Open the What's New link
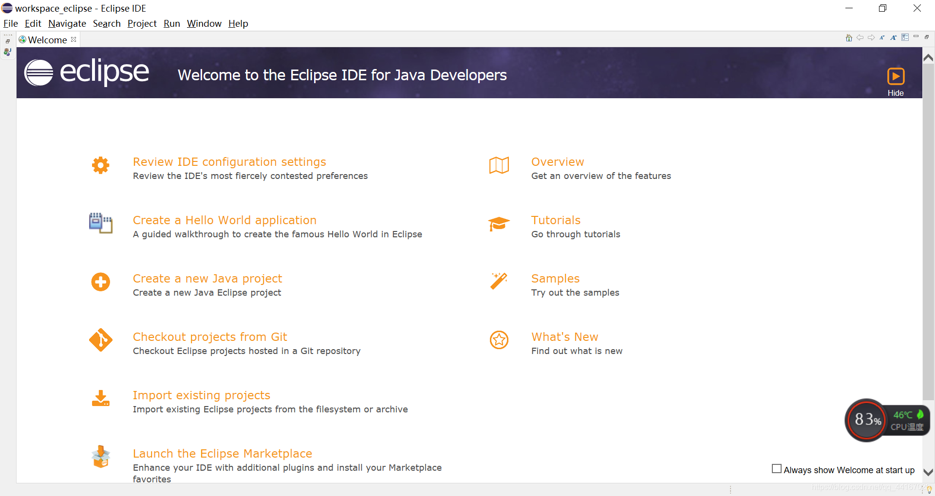Viewport: 935px width, 496px height. tap(564, 337)
